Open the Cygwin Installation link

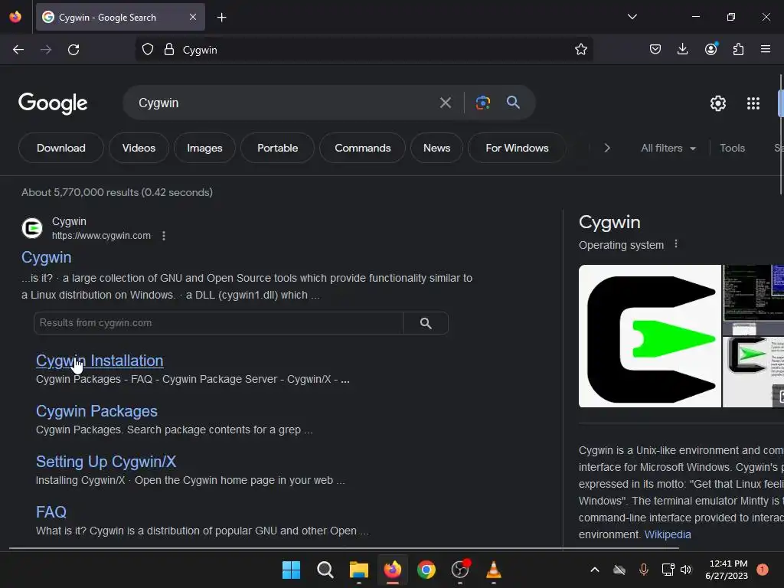click(x=100, y=361)
